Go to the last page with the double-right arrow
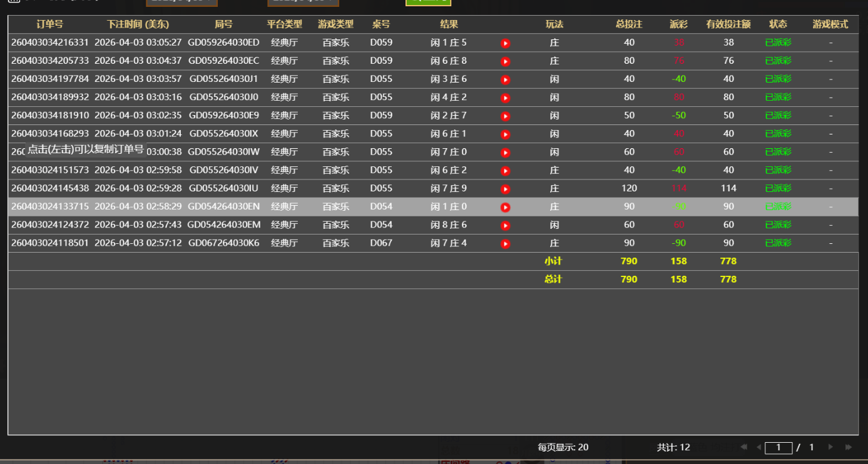The width and height of the screenshot is (868, 464). (x=849, y=447)
